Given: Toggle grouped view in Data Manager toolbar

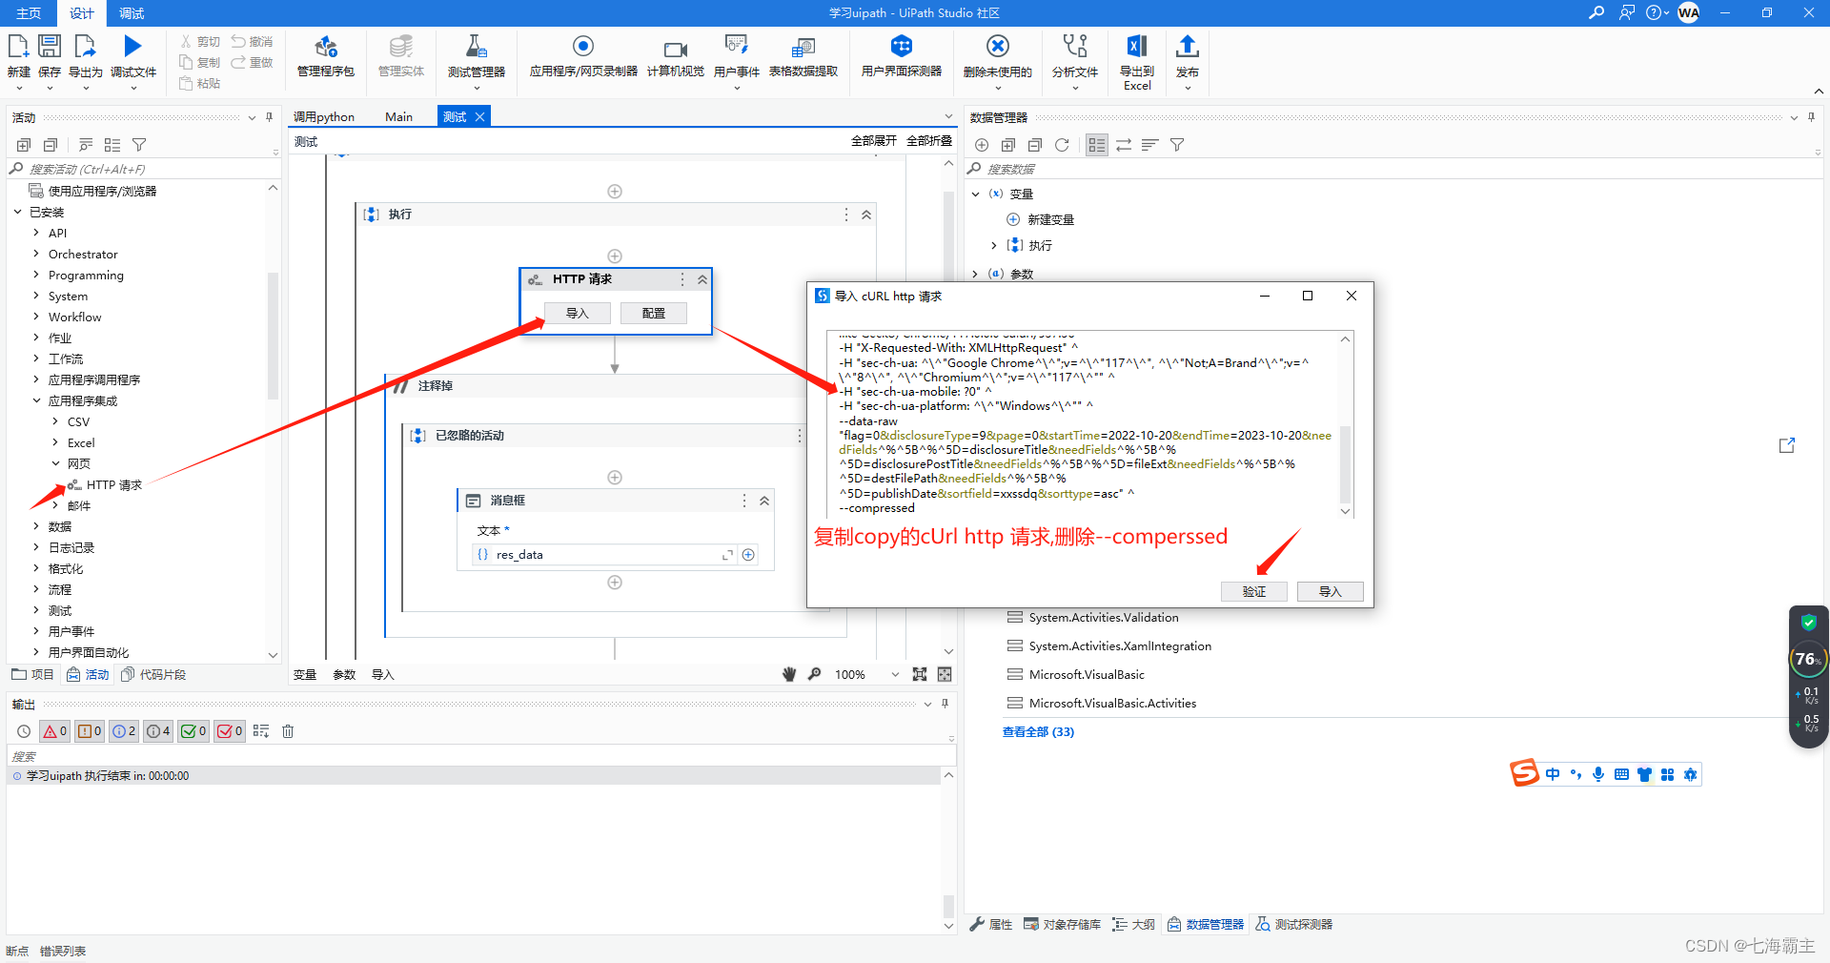Looking at the screenshot, I should pyautogui.click(x=1097, y=145).
